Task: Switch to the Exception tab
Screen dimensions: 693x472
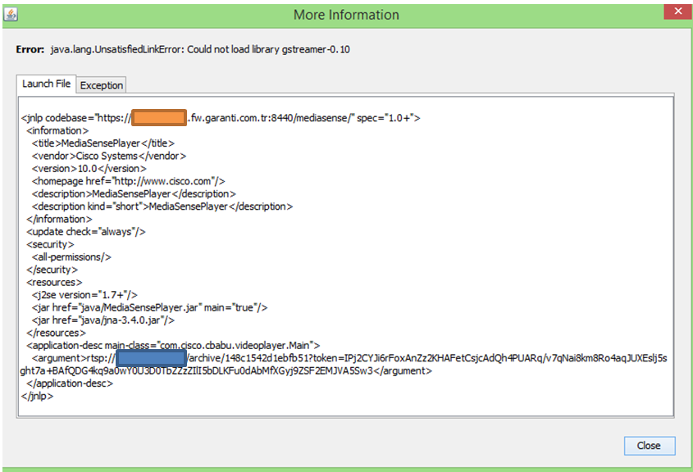Action: tap(102, 85)
